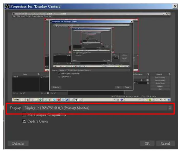Image resolution: width=180 pixels, height=151 pixels.
Task: Click the OBS logo in the title bar
Action: tap(7, 6)
